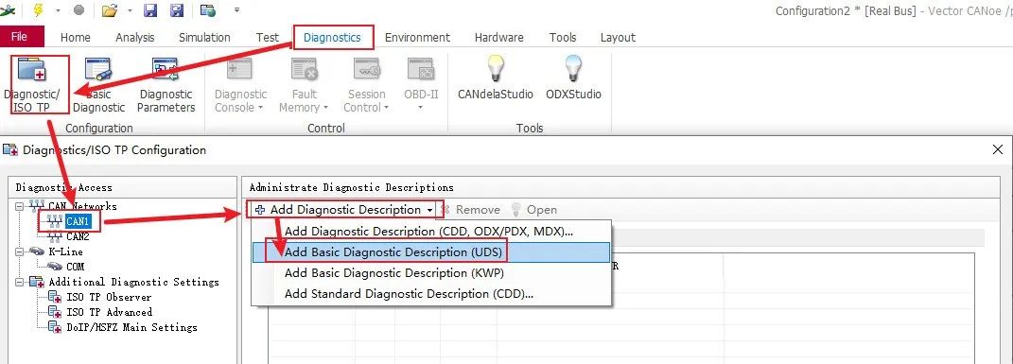Select Additional Diagnostic Settings node
Image resolution: width=1013 pixels, height=364 pixels.
point(133,282)
